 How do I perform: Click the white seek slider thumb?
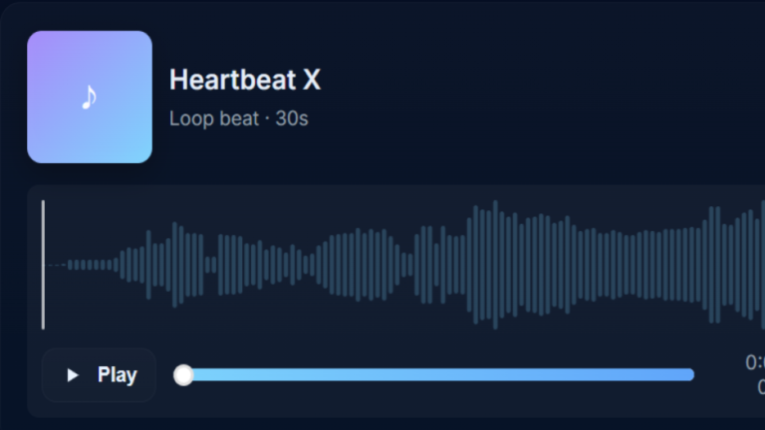[183, 375]
